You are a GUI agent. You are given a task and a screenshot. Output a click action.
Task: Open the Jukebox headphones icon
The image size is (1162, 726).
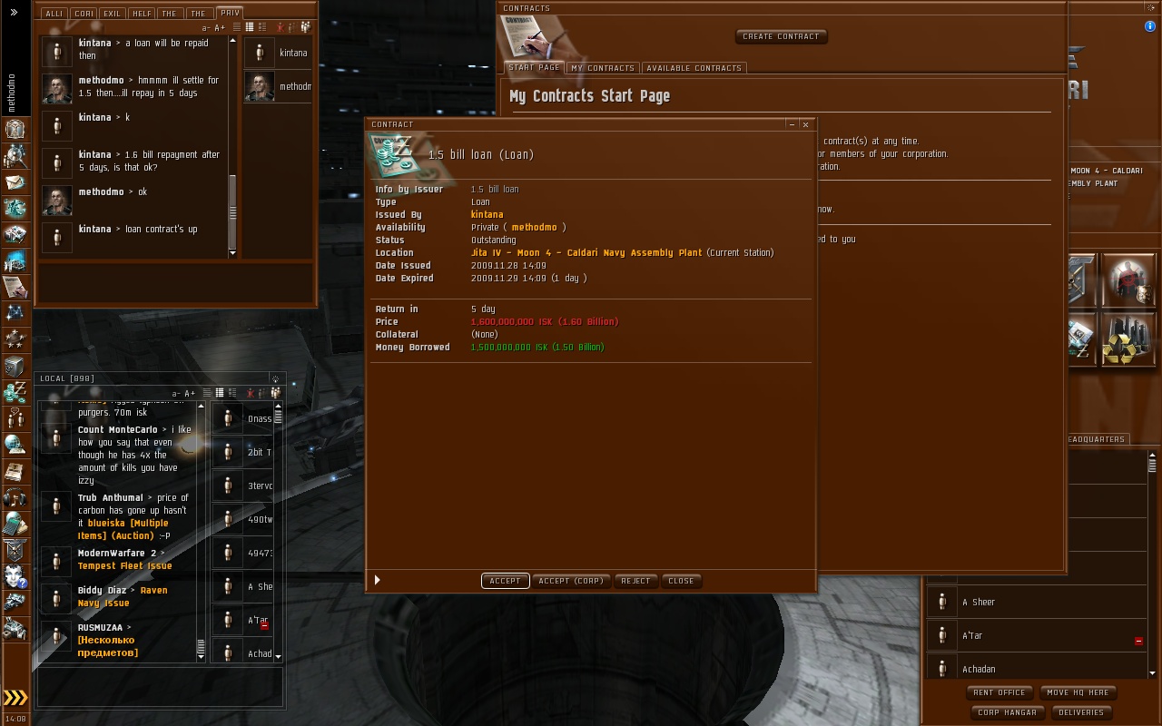click(15, 497)
